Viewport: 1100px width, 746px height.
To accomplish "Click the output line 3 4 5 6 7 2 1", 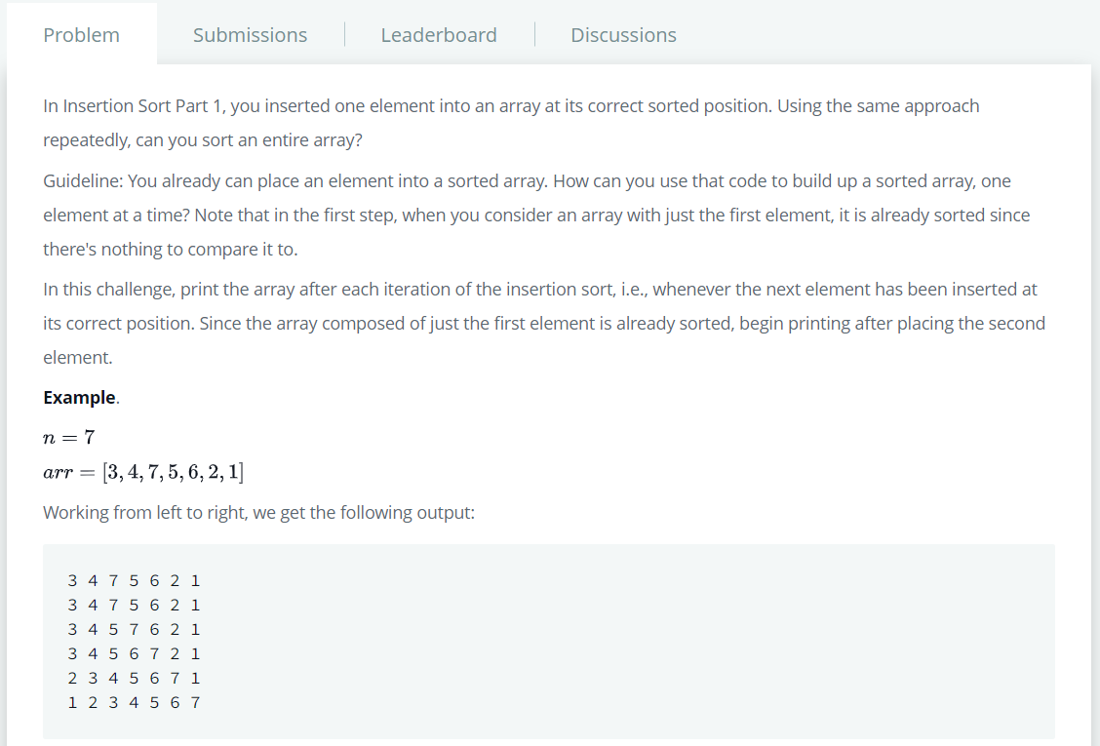I will coord(134,654).
